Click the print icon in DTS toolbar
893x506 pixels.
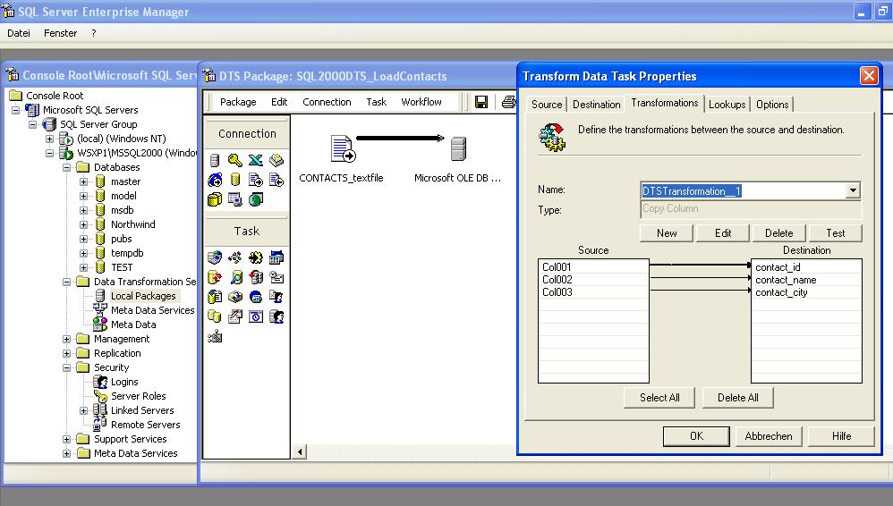coord(508,102)
